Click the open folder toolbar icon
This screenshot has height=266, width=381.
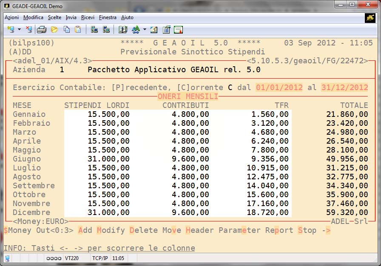54,30
